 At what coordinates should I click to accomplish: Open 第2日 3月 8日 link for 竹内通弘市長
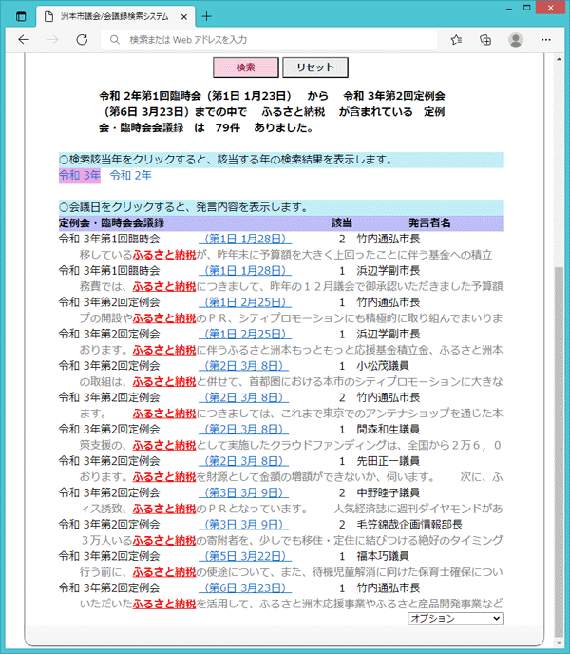[x=243, y=397]
